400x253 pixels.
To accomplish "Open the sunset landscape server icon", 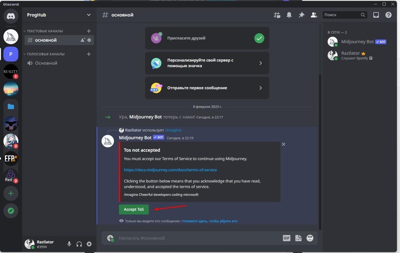I will [x=11, y=89].
